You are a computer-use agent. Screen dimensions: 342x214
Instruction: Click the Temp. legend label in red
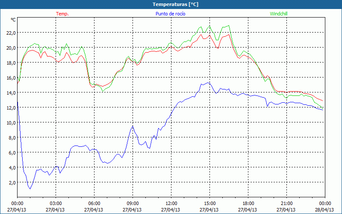pos(62,14)
